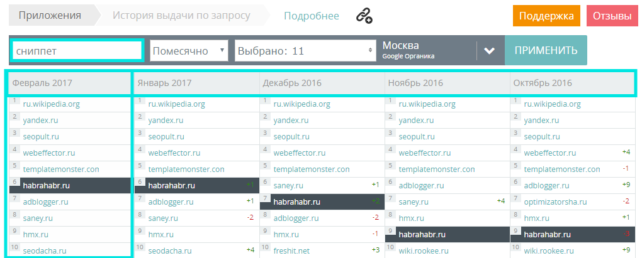Open hmx.ru in Декабрь 2016 column
This screenshot has height=258, width=642.
(286, 235)
